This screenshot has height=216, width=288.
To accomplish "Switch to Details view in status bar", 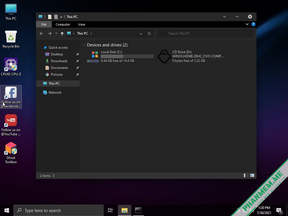I will [x=246, y=175].
